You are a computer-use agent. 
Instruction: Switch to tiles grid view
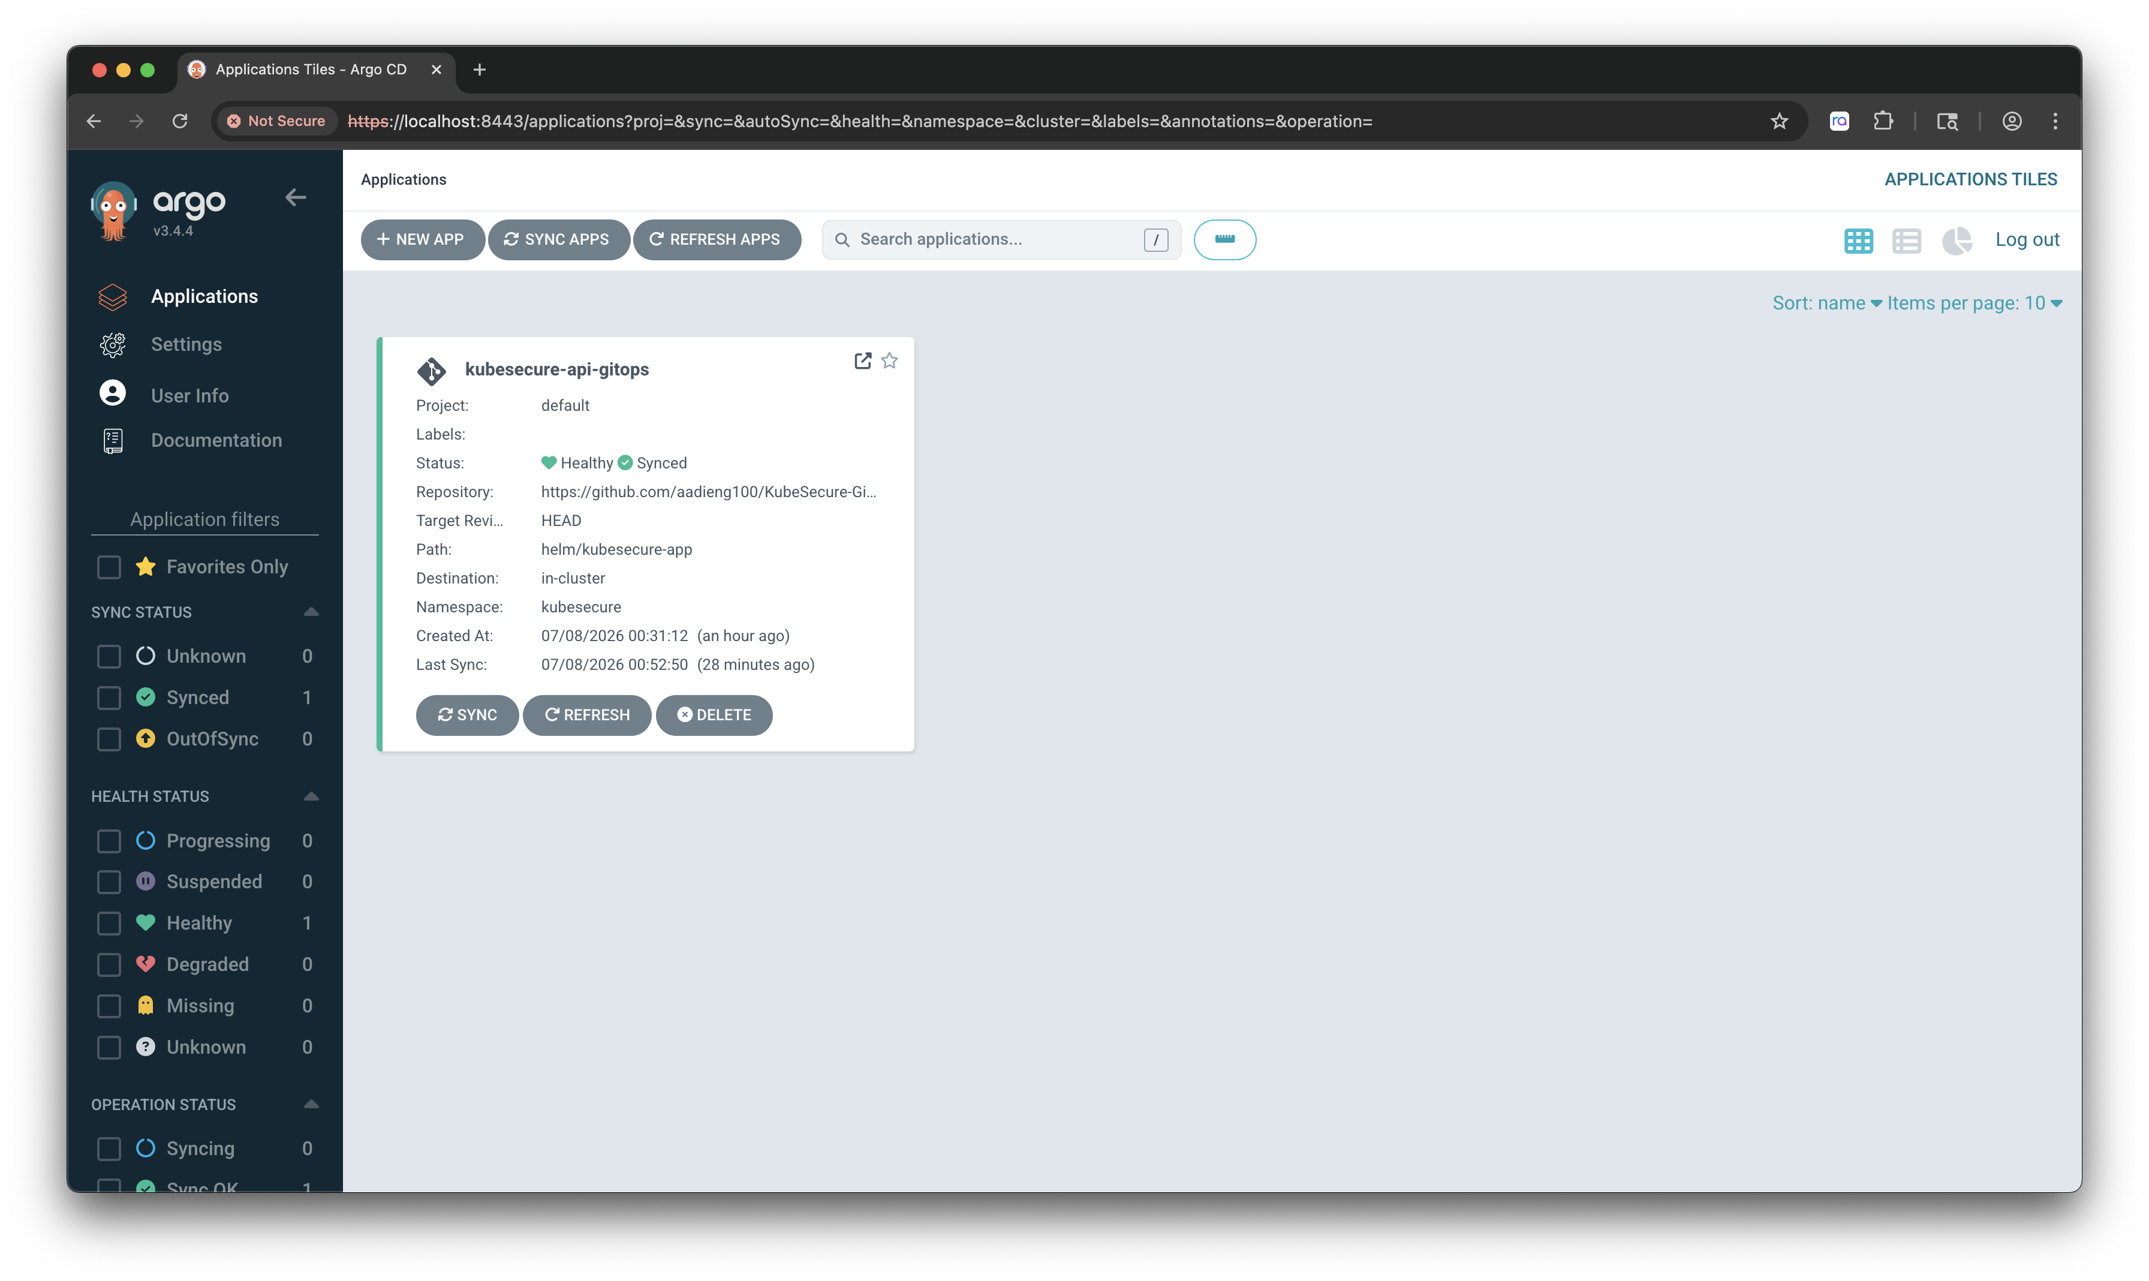1858,241
